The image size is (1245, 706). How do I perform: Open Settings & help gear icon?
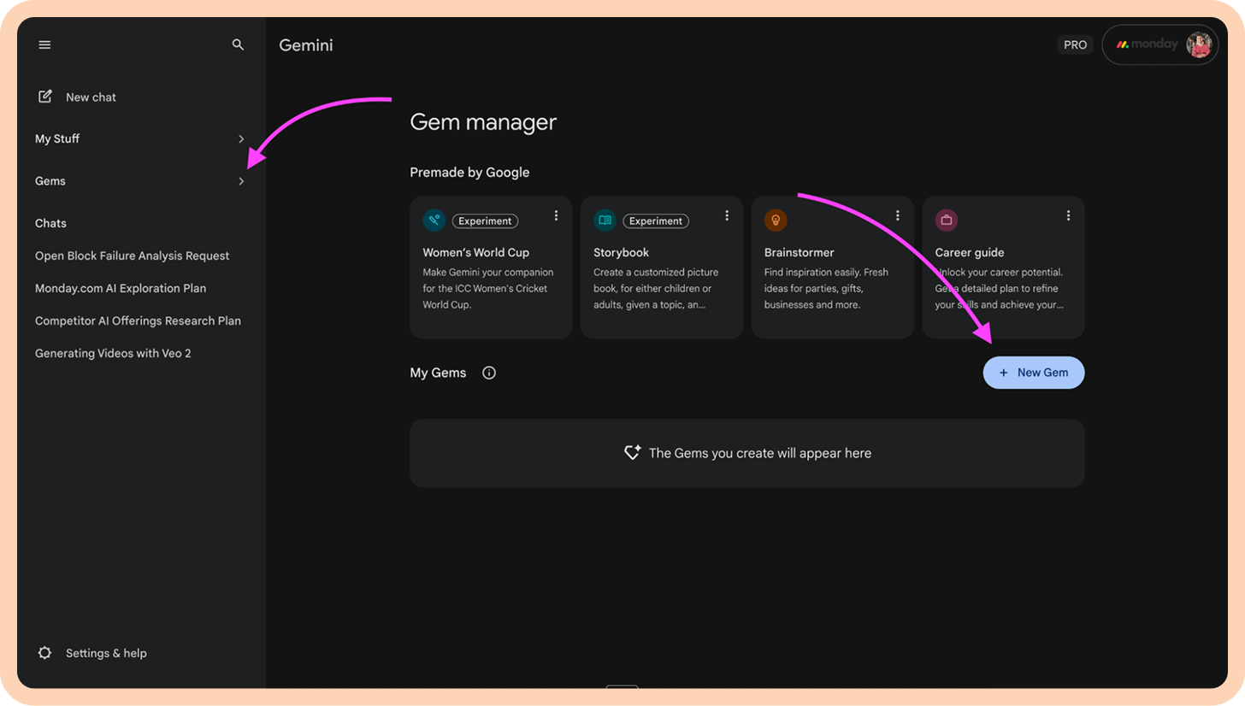(x=45, y=653)
